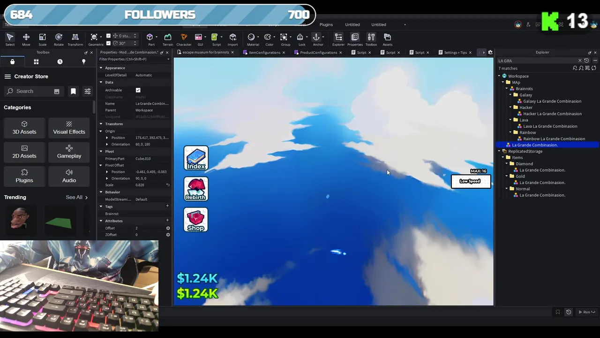Toggle the Toolbox panel button
The image size is (600, 338).
(x=371, y=39)
